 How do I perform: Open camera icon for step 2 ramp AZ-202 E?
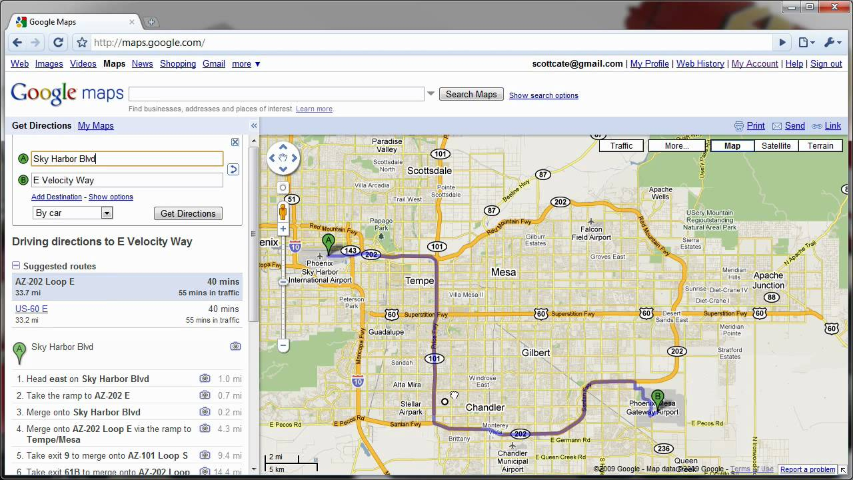pyautogui.click(x=205, y=395)
